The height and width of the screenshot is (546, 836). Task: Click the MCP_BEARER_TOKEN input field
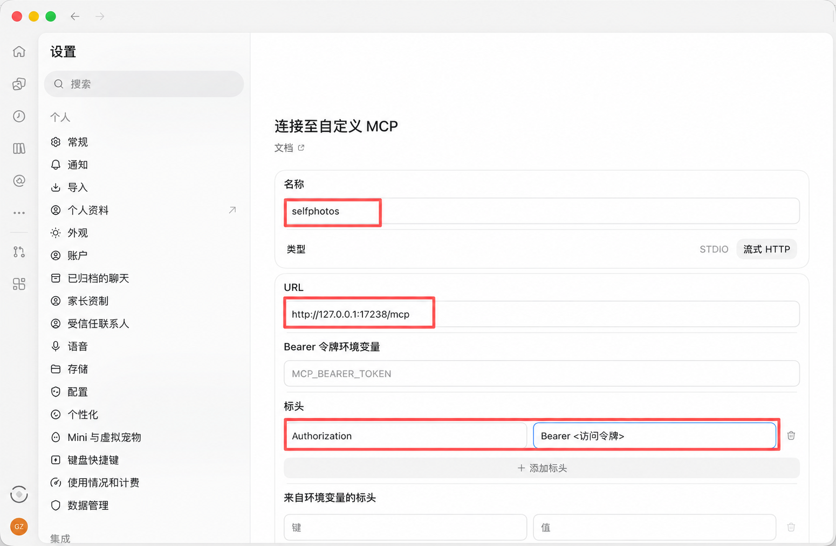click(x=542, y=373)
